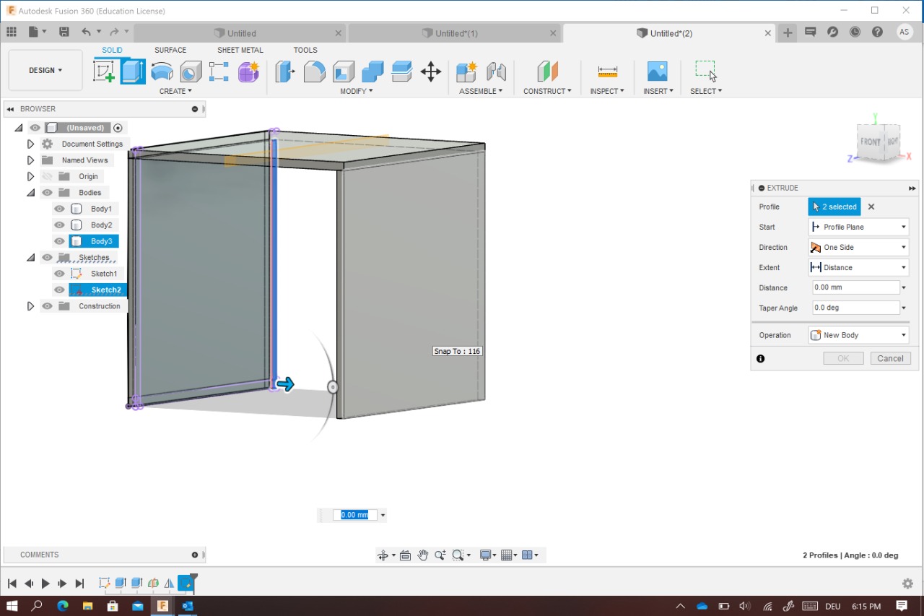Expand the Named Views node
This screenshot has height=616, width=924.
pyautogui.click(x=30, y=160)
